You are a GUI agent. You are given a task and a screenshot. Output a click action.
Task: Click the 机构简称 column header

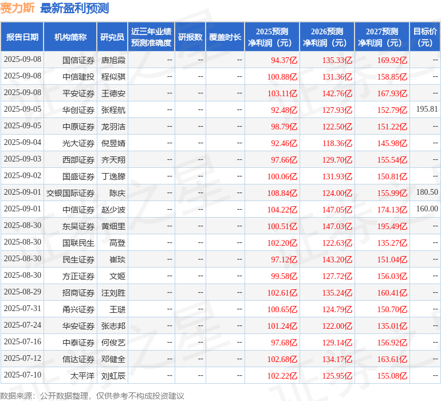tap(70, 37)
